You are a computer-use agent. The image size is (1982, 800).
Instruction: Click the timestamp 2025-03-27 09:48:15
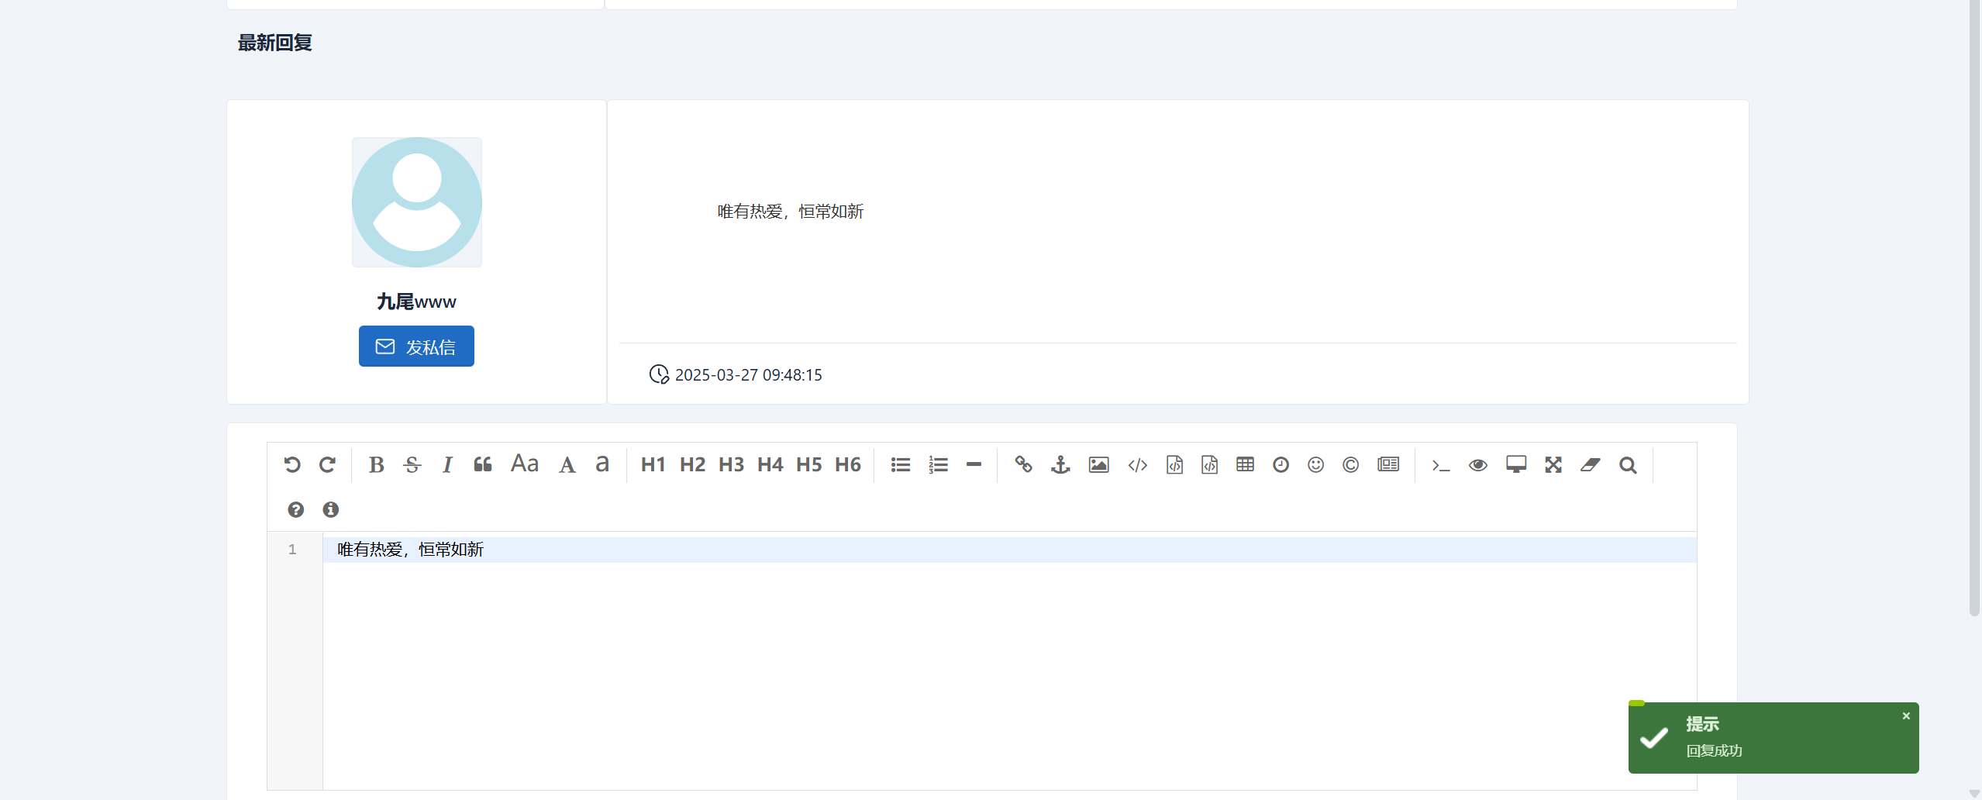[x=748, y=375]
